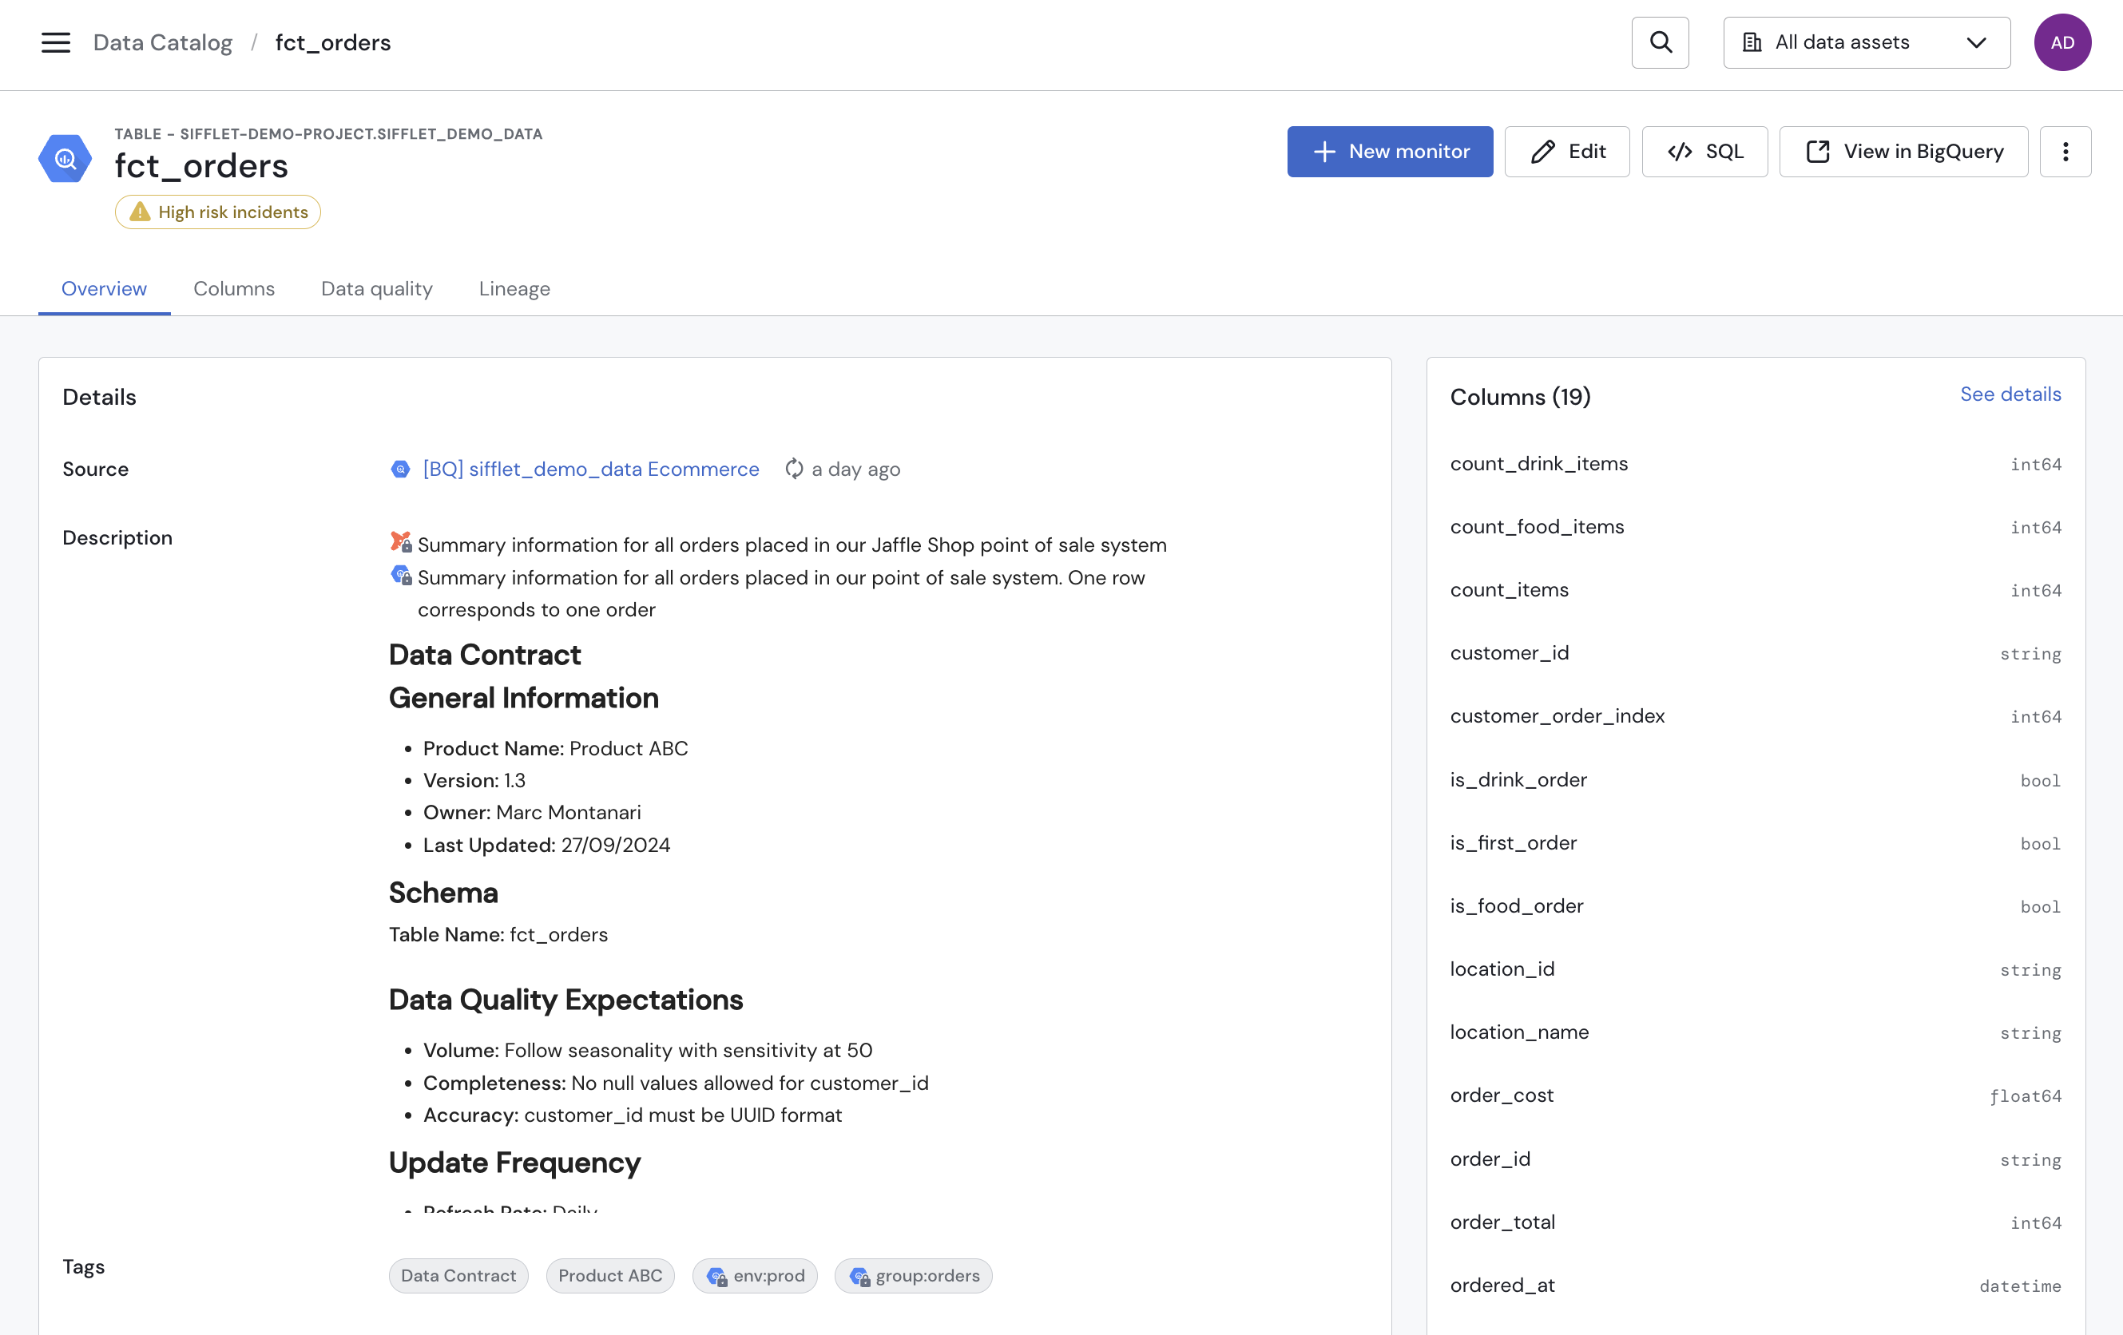The image size is (2123, 1335).
Task: Expand the All data assets dropdown
Action: click(x=1867, y=42)
